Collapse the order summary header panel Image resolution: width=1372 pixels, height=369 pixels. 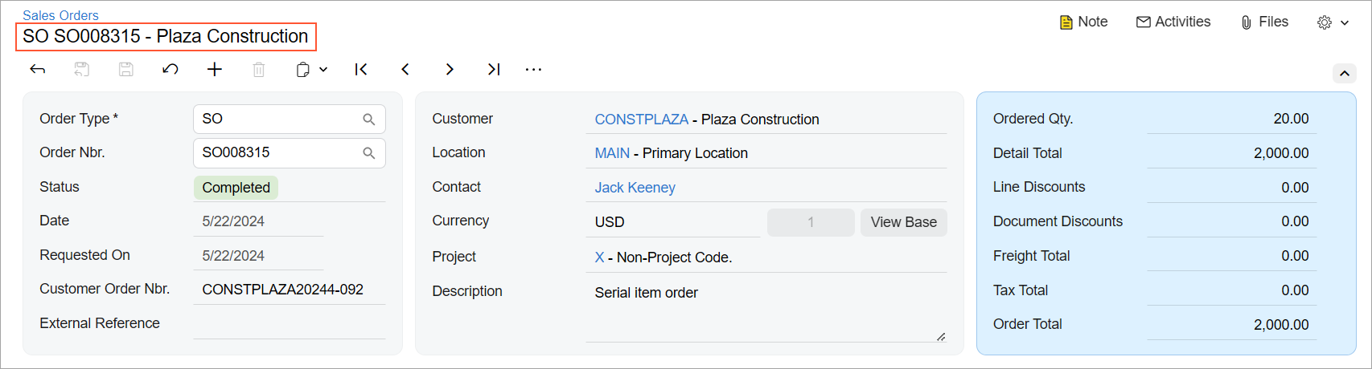click(1344, 74)
